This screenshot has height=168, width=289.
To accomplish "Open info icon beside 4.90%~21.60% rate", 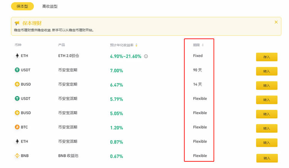I will tap(146, 56).
